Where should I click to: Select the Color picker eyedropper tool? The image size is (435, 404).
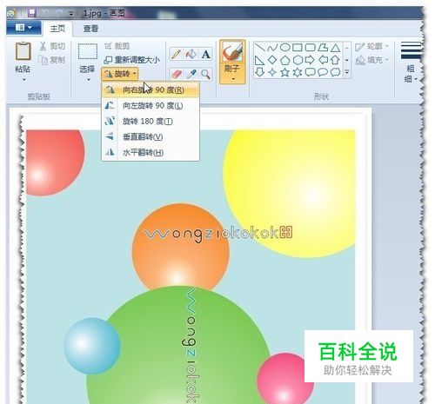[x=191, y=75]
